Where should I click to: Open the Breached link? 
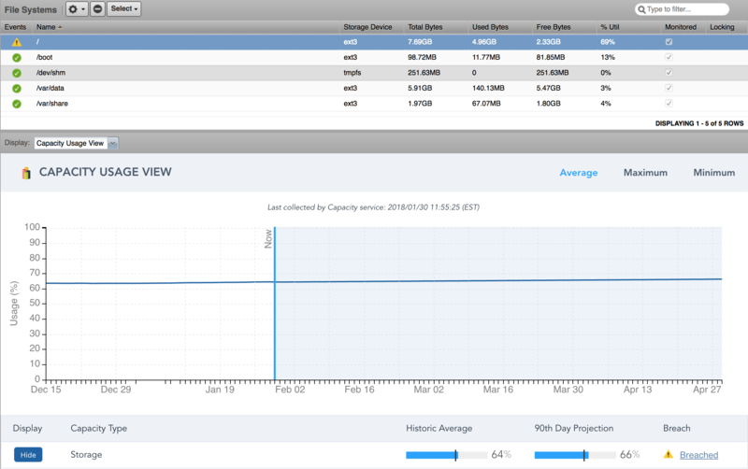click(x=698, y=455)
